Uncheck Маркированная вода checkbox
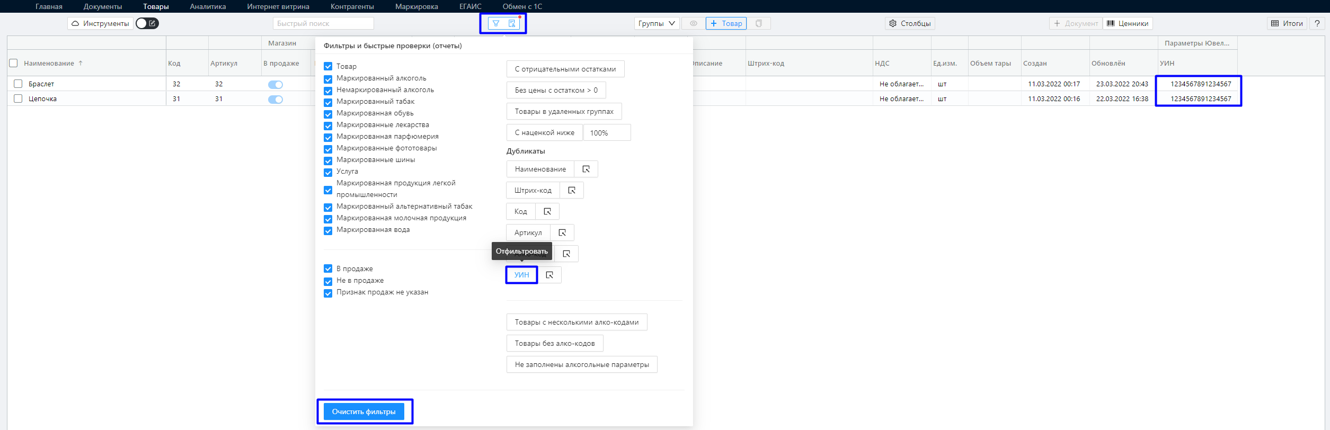 (x=328, y=230)
